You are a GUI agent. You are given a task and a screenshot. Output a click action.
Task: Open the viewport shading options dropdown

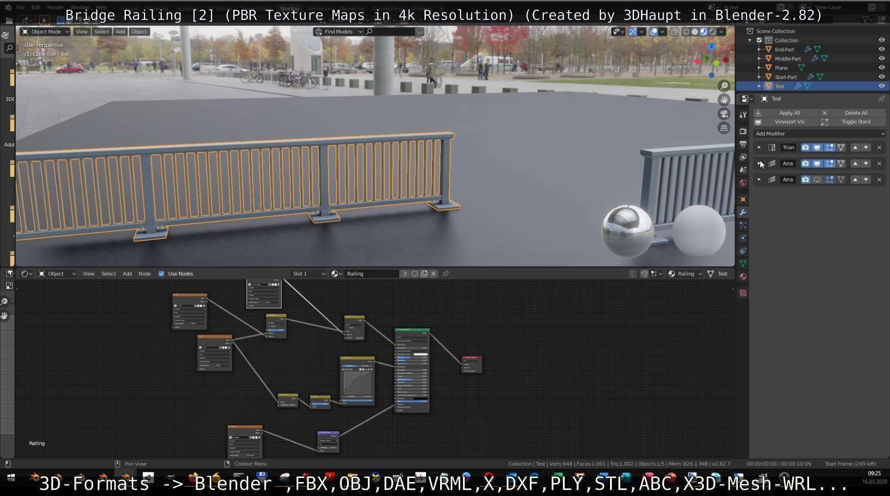(x=722, y=31)
